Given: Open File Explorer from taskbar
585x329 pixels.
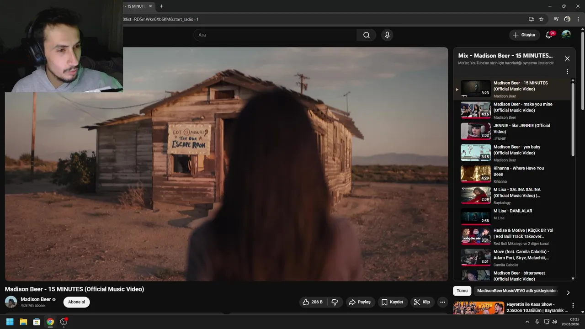Looking at the screenshot, I should 23,322.
